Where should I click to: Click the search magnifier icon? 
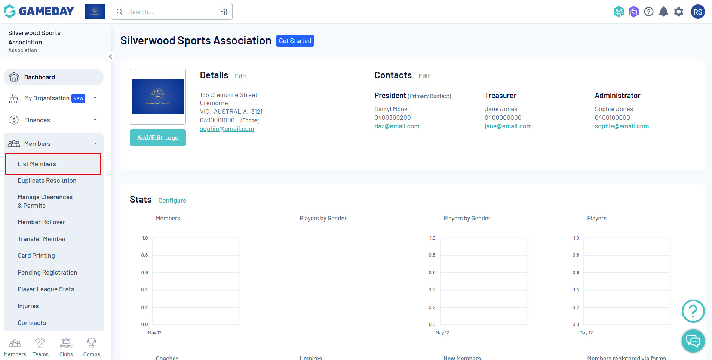[119, 12]
